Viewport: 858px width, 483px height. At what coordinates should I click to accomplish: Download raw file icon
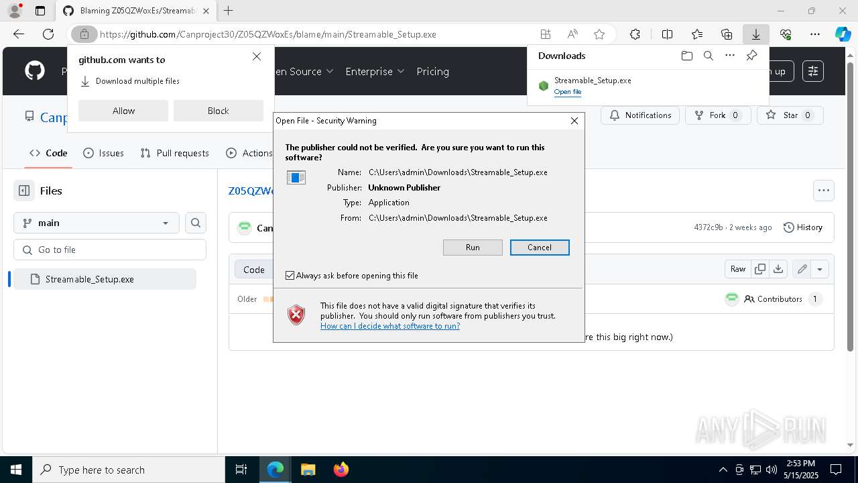(x=778, y=269)
